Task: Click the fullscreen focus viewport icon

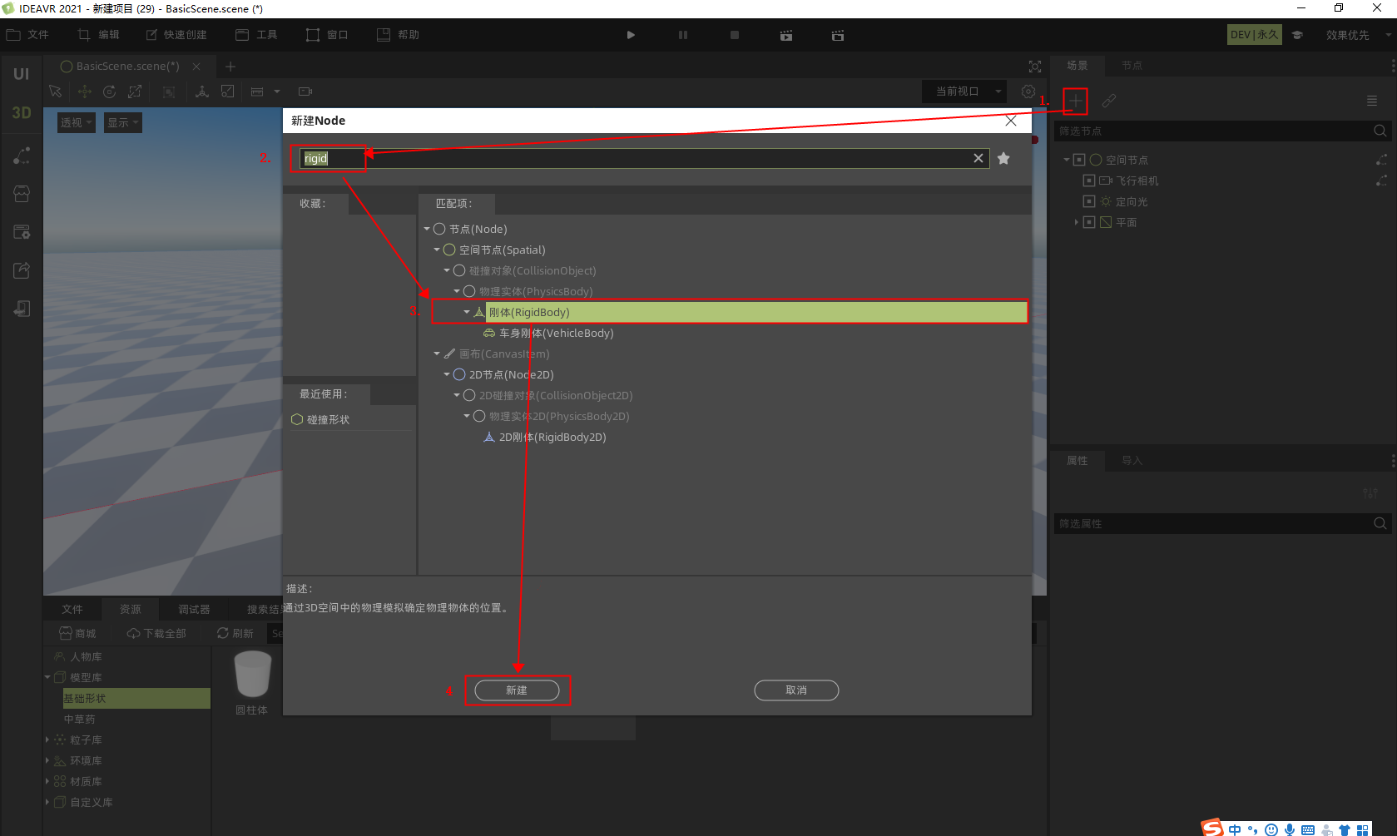Action: (1035, 67)
